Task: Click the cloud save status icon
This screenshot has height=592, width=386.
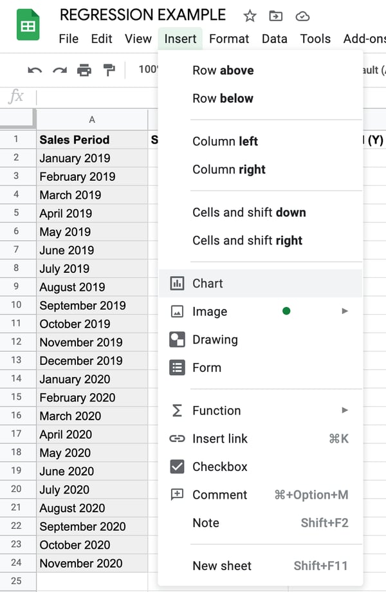Action: (301, 16)
